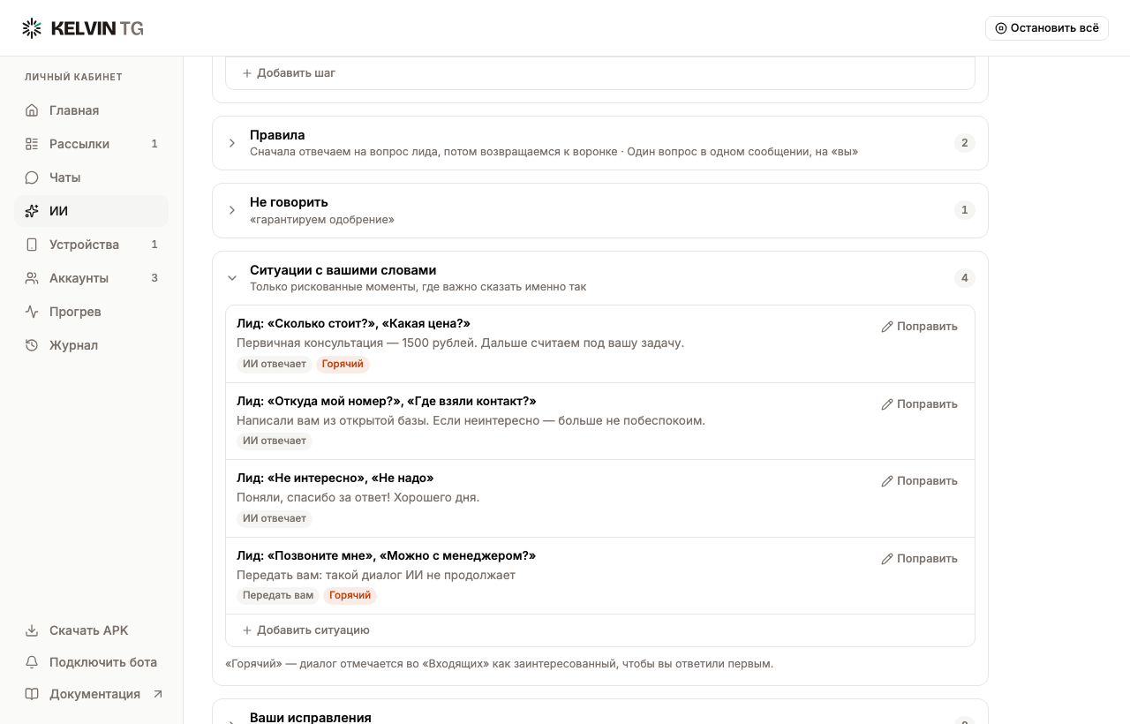Expand the Правила section chevron
This screenshot has height=724, width=1130.
(x=232, y=143)
